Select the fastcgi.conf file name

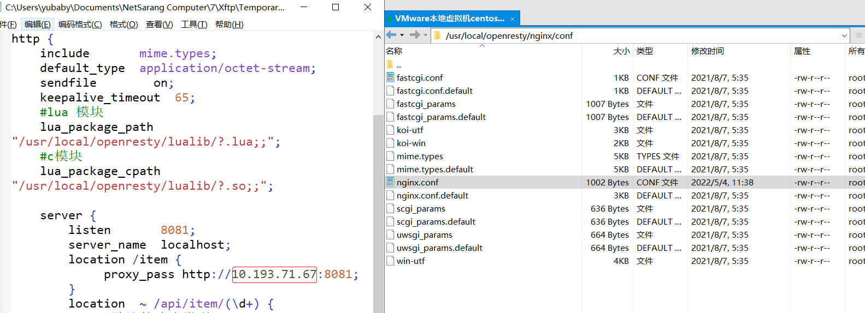point(420,77)
